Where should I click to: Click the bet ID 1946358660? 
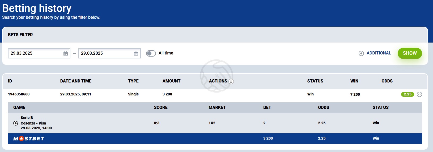point(19,94)
